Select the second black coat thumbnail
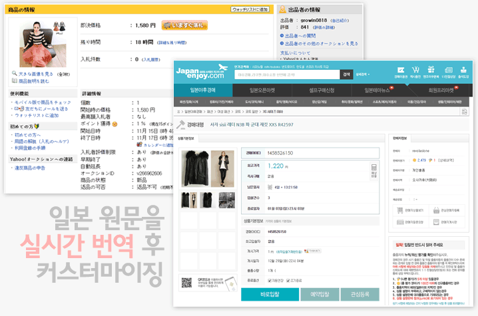This screenshot has width=478, height=316. click(x=208, y=200)
